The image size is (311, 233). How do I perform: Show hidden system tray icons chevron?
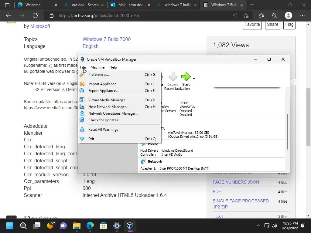tap(258, 226)
